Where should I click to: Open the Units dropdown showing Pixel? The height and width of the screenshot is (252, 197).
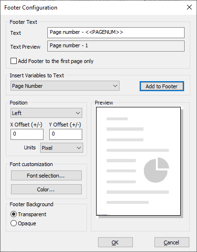point(62,147)
